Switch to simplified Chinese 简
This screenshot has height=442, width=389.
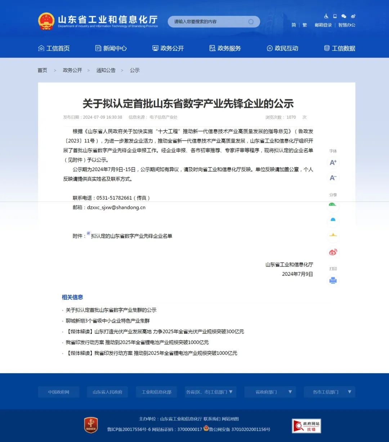point(294,25)
